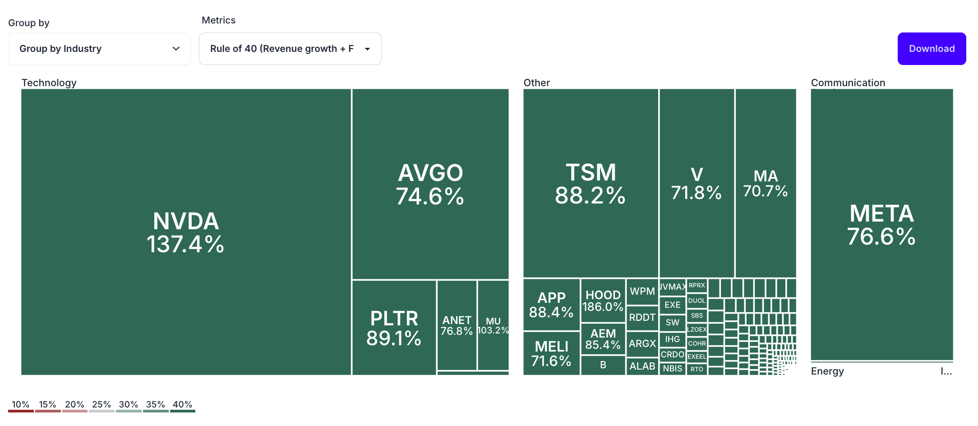
Task: Select the RDDT tile
Action: pos(641,317)
